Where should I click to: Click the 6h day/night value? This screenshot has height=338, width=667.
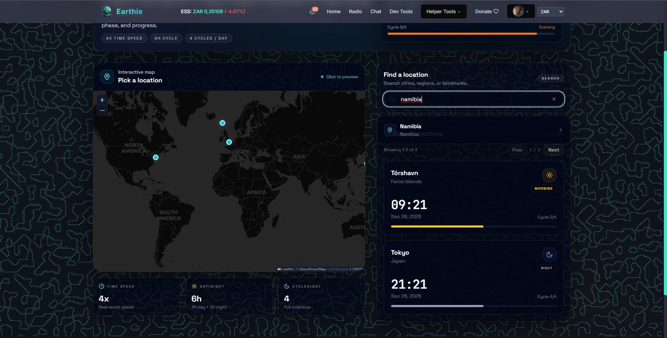click(x=196, y=299)
